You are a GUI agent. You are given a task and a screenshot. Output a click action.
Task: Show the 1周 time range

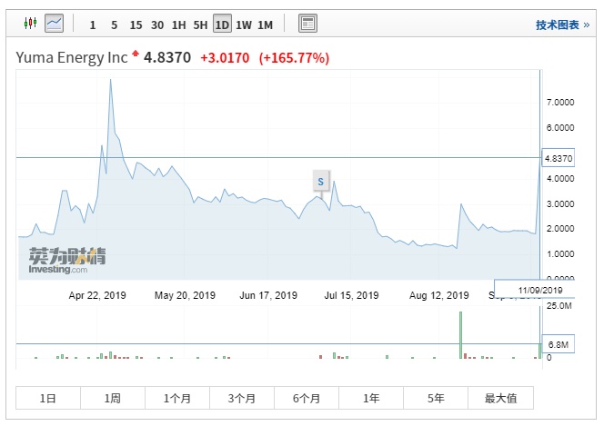pos(113,398)
